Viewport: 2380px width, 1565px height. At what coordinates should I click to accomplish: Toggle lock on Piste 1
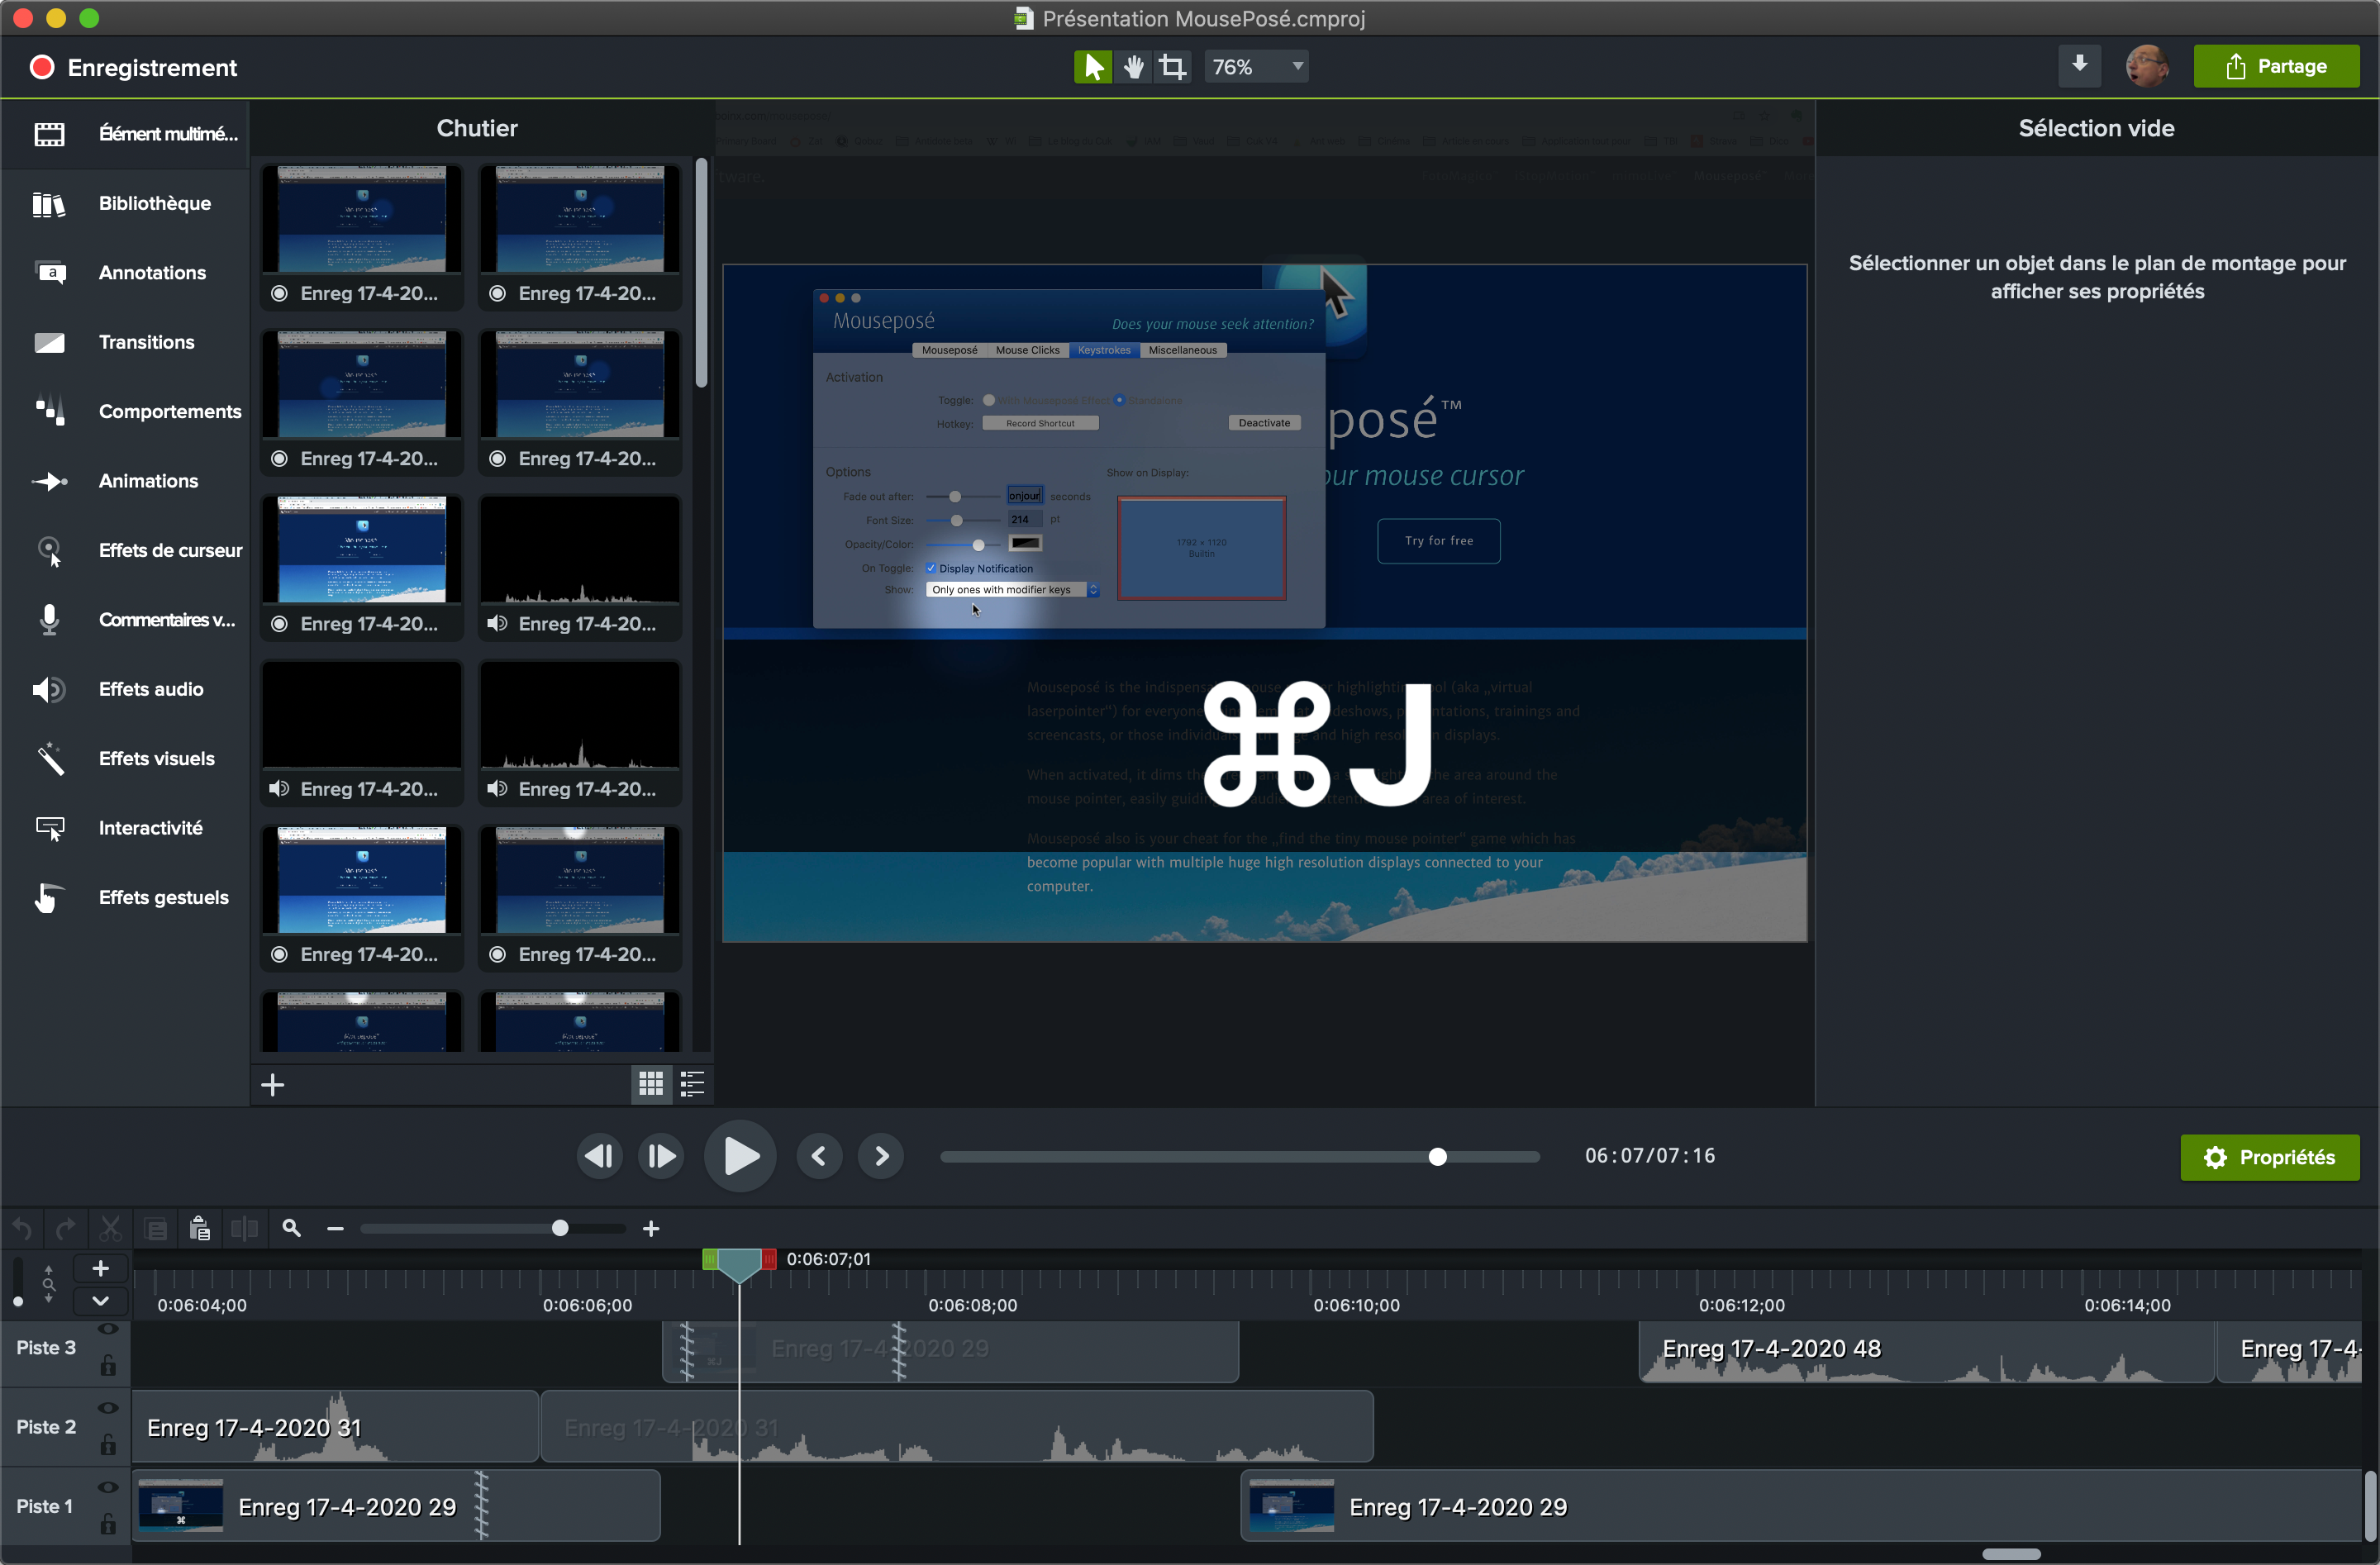[x=108, y=1524]
